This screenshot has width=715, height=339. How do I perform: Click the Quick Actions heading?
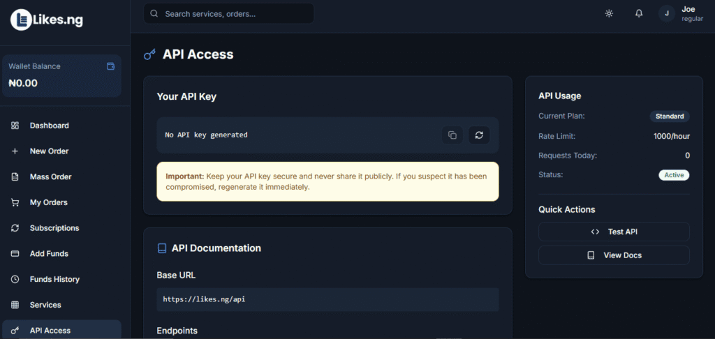point(567,209)
